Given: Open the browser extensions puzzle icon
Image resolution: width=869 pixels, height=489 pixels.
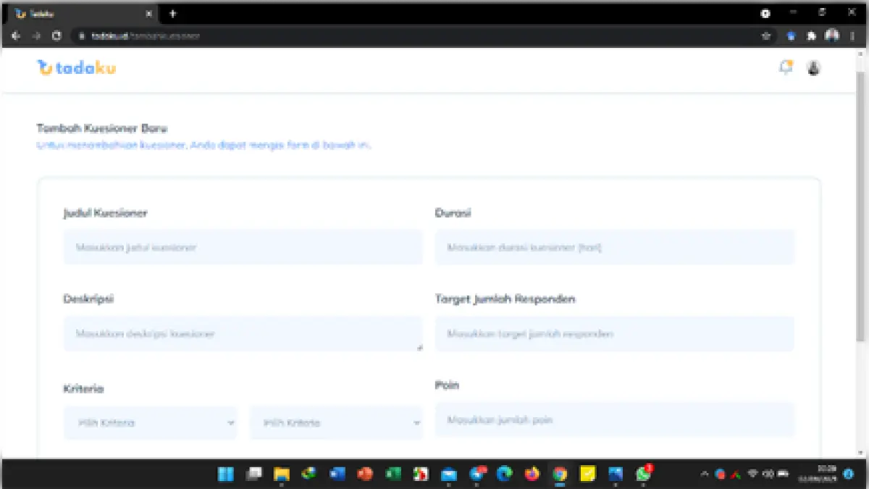Looking at the screenshot, I should [x=811, y=35].
